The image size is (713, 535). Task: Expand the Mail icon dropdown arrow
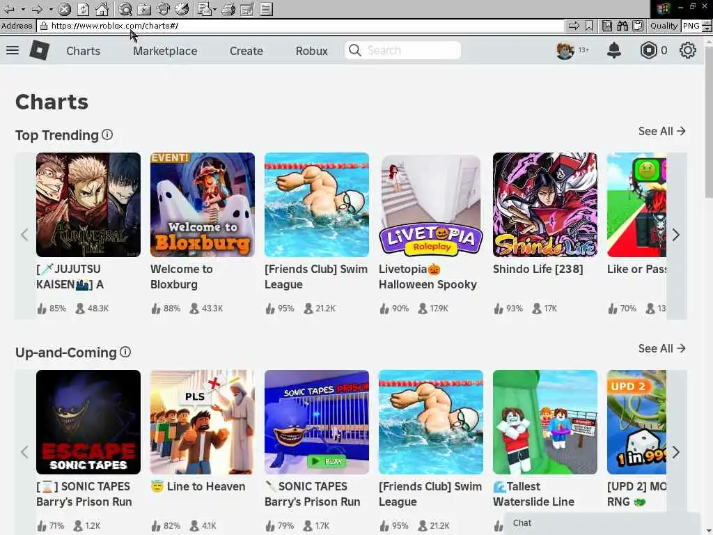[x=214, y=8]
